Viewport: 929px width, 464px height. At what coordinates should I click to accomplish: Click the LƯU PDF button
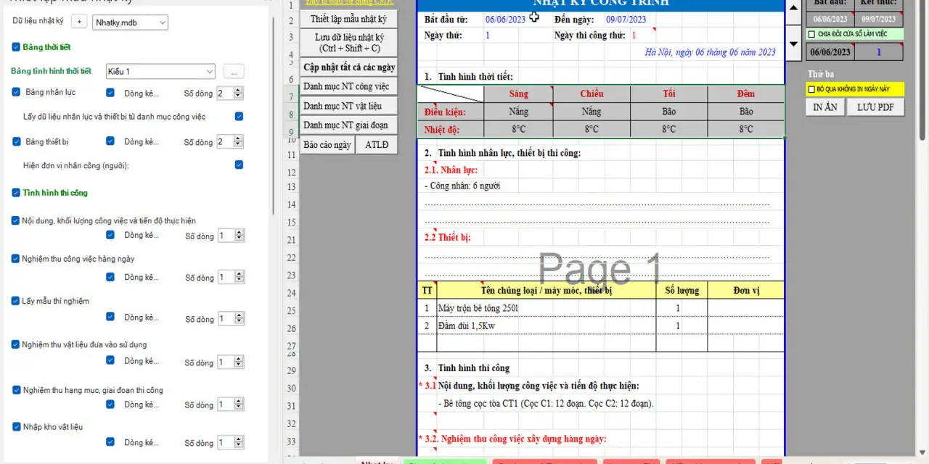pyautogui.click(x=875, y=107)
